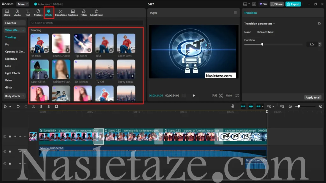Adjust the timeline zoom slider
Viewport: 326px width, 183px height.
tap(299, 106)
